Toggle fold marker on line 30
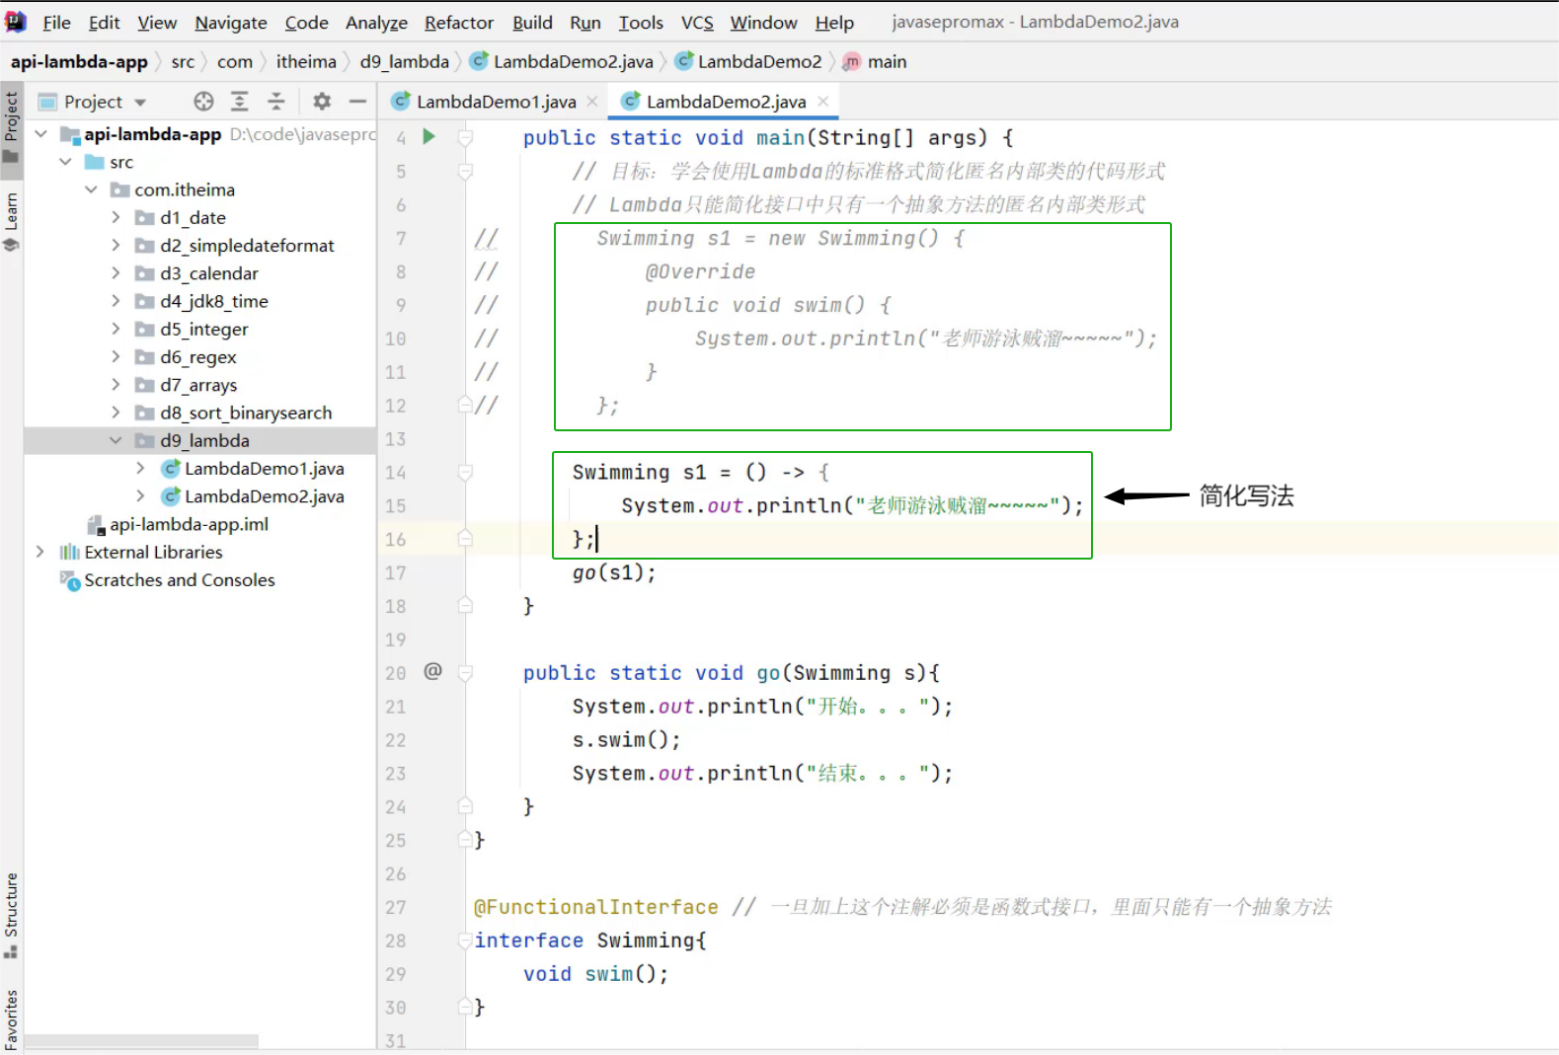Image resolution: width=1559 pixels, height=1055 pixels. (465, 1007)
